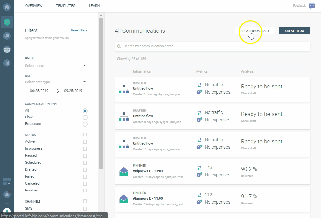Open the Home icon in sidebar
Screen dimensions: 321x218
pyautogui.click(x=7, y=7)
